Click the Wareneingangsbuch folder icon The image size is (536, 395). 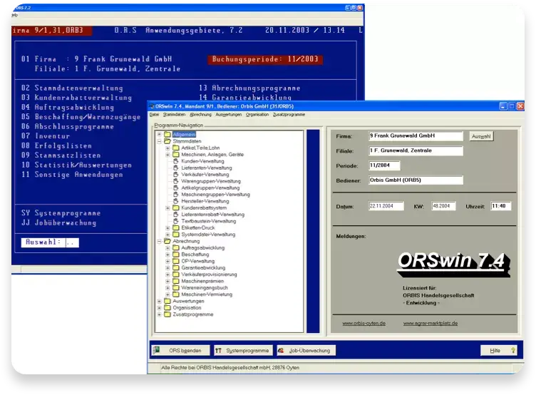tap(176, 287)
